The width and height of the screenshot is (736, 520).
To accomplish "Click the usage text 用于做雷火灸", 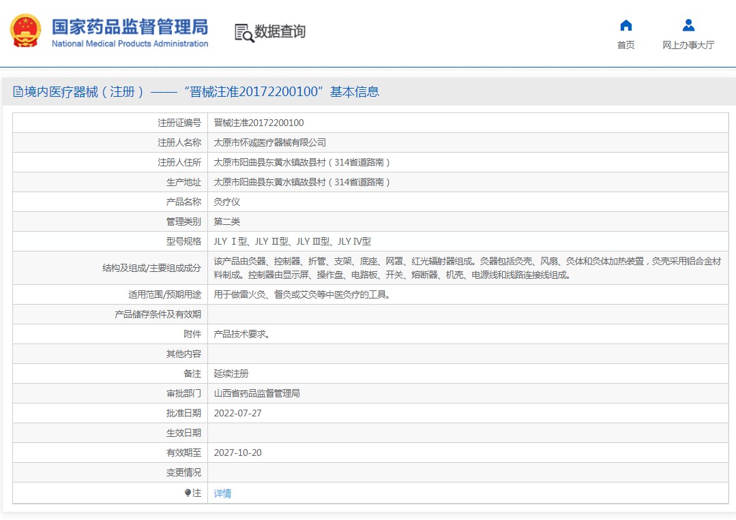I will coord(301,294).
